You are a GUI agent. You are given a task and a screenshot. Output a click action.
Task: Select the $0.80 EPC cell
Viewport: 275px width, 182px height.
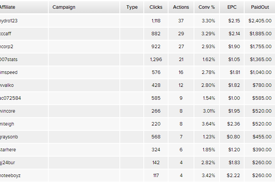click(x=233, y=137)
